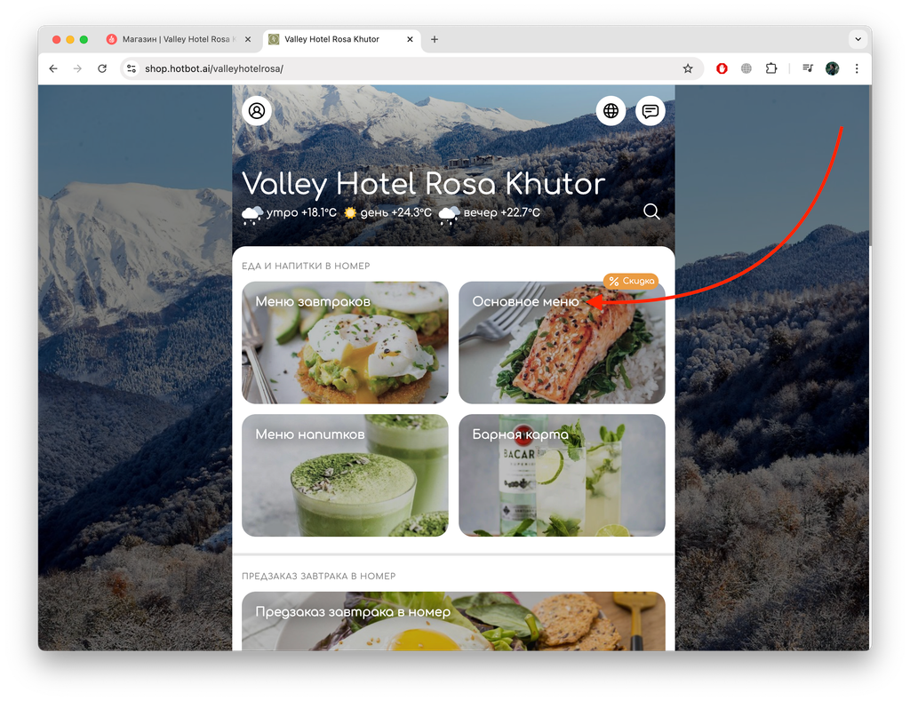Open the Chrome three-dot menu
Viewport: 910px width, 701px height.
pyautogui.click(x=857, y=68)
